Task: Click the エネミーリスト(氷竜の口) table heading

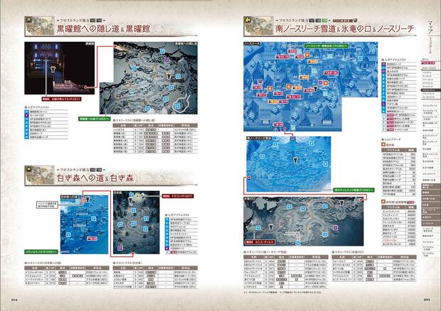Action: (349, 252)
